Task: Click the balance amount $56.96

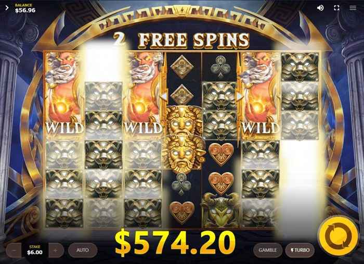Action: [25, 10]
